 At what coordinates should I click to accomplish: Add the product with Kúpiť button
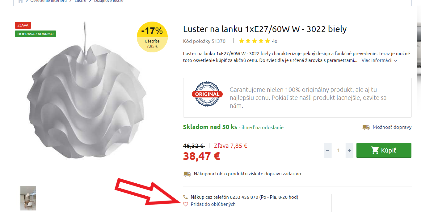click(384, 150)
